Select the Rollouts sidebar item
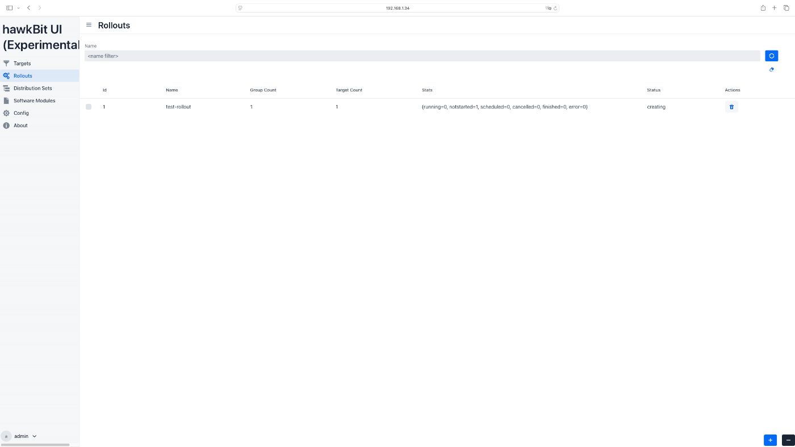Viewport: 795px width, 447px height. pos(39,76)
